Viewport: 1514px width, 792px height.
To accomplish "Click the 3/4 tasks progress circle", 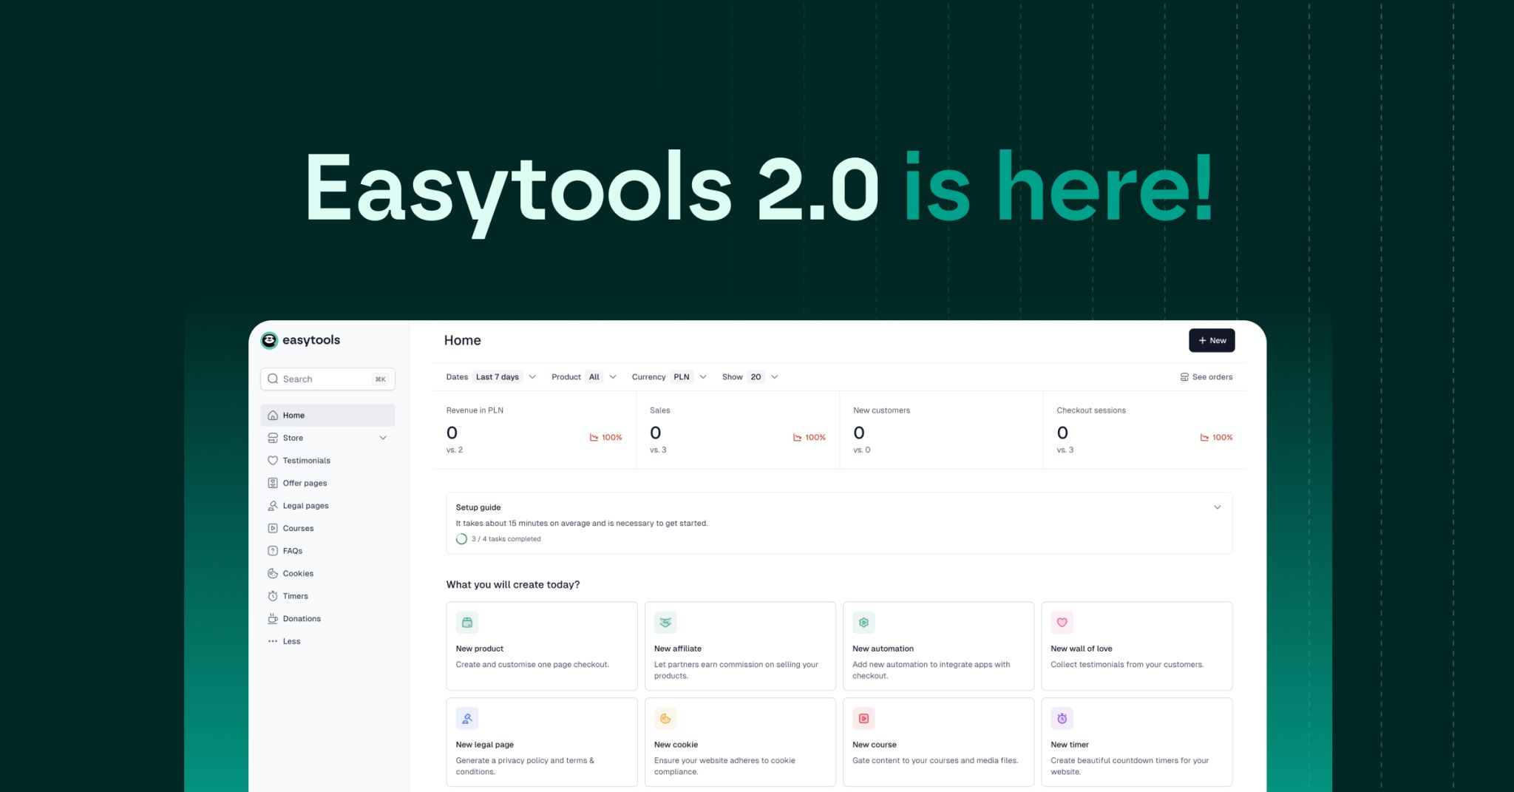I will [x=461, y=539].
